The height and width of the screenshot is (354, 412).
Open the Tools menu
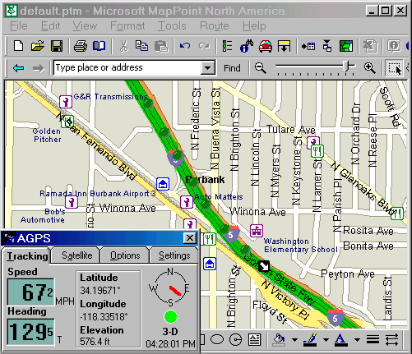(172, 26)
